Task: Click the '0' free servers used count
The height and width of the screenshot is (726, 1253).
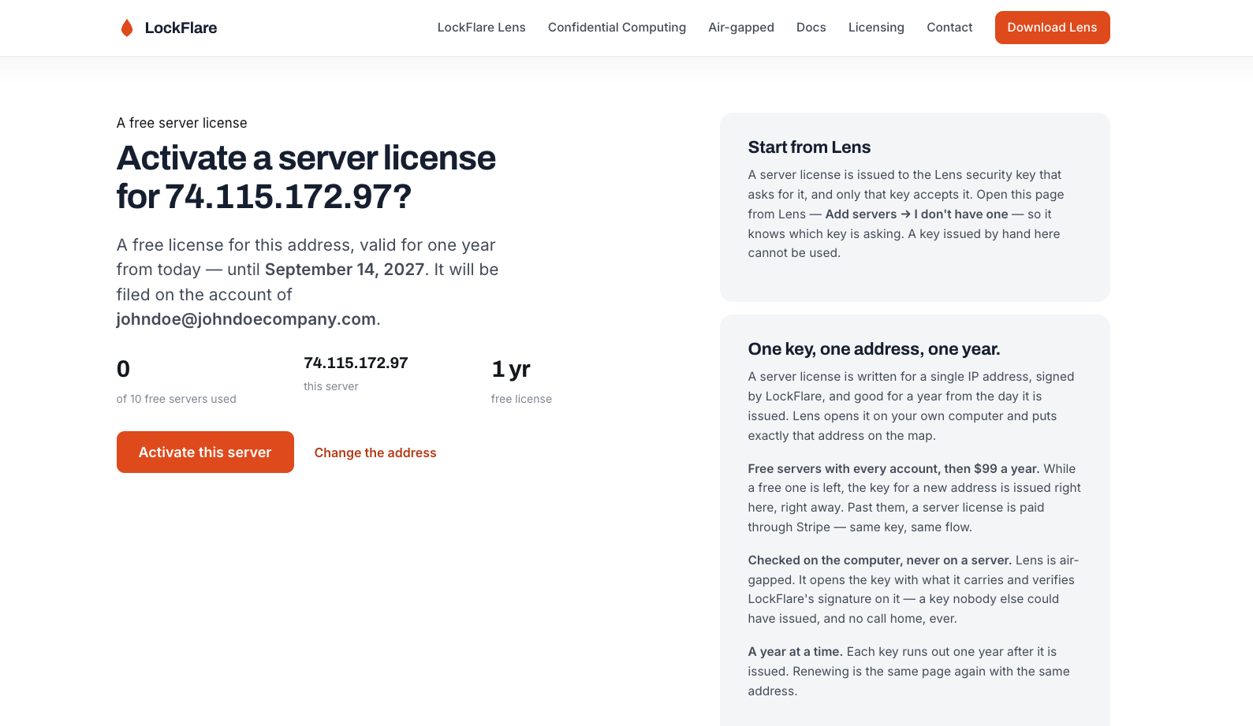Action: pyautogui.click(x=124, y=369)
